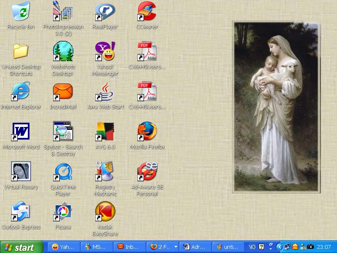Image resolution: width=337 pixels, height=253 pixels.
Task: Open IncrediMail desktop shortcut
Action: tap(63, 92)
